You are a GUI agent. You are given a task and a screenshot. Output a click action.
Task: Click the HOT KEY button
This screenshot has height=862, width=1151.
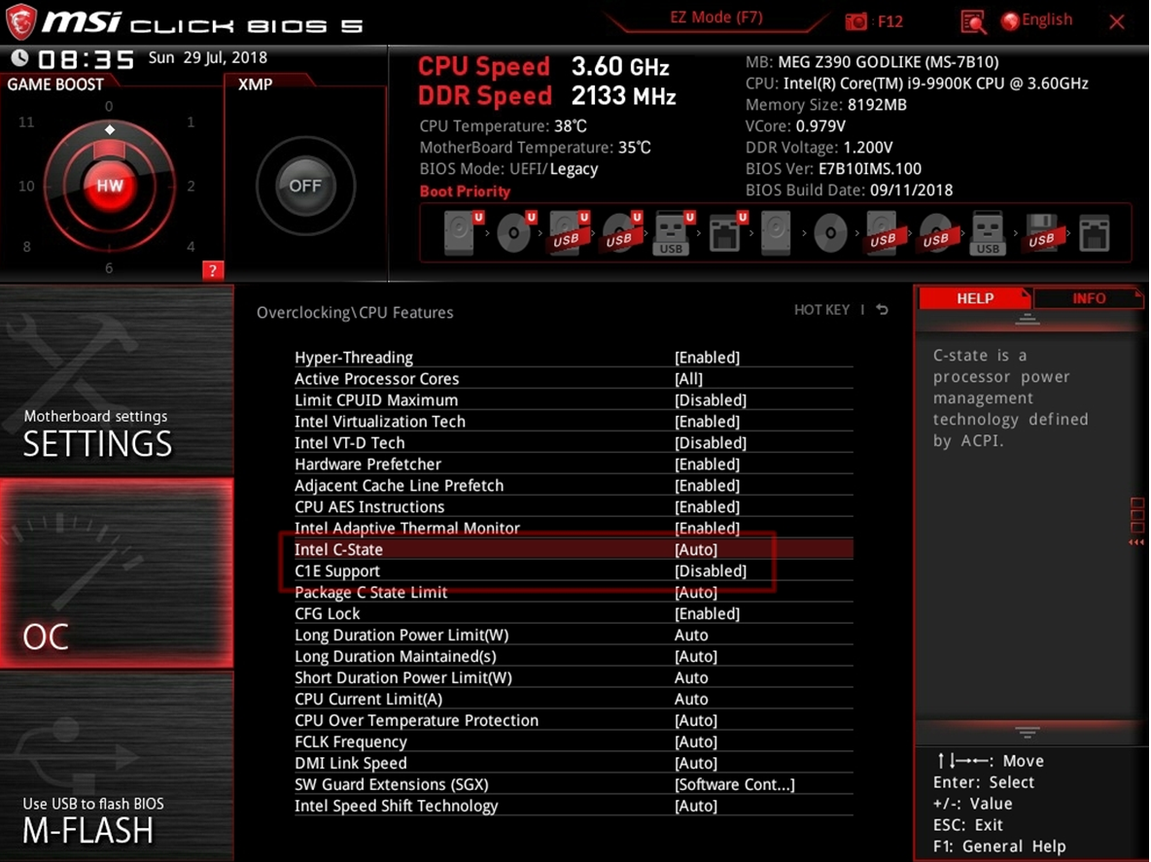point(821,310)
